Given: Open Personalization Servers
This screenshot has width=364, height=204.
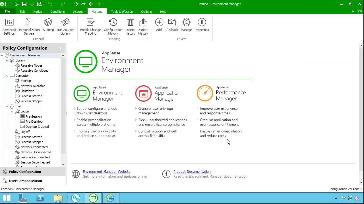Looking at the screenshot, I should [x=29, y=27].
